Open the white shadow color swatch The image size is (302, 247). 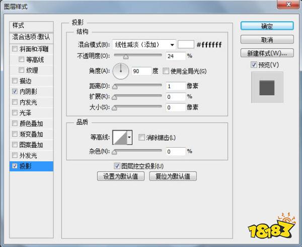pos(186,44)
